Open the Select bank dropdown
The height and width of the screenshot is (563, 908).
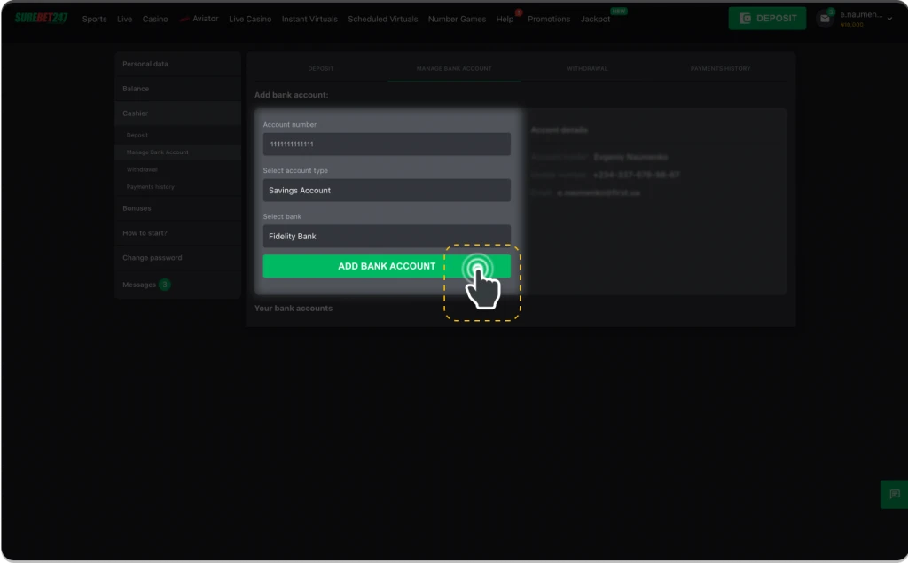(x=386, y=236)
